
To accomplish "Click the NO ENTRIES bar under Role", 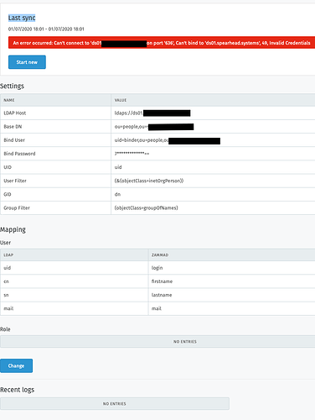I will [x=157, y=342].
